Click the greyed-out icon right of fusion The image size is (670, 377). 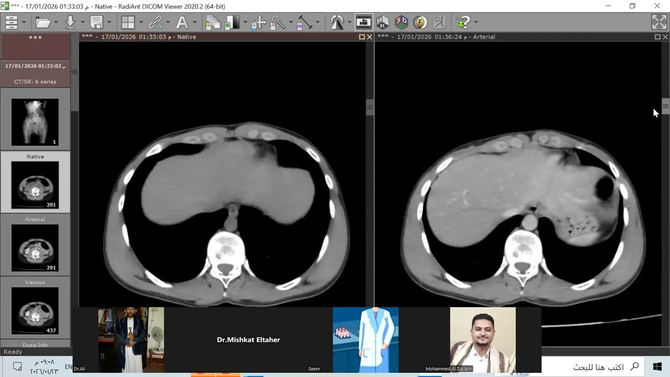tap(439, 23)
